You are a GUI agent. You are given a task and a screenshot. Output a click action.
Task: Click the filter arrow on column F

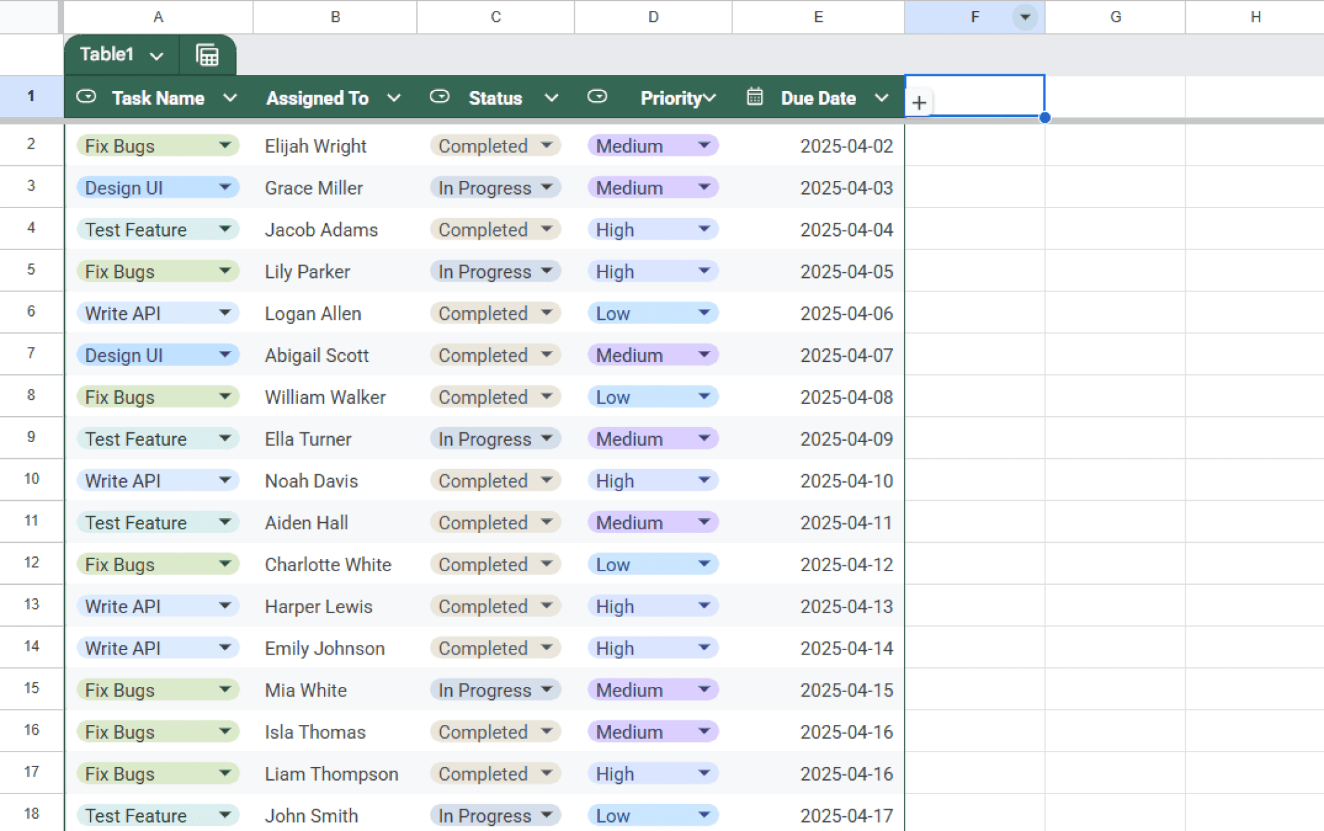coord(1023,17)
